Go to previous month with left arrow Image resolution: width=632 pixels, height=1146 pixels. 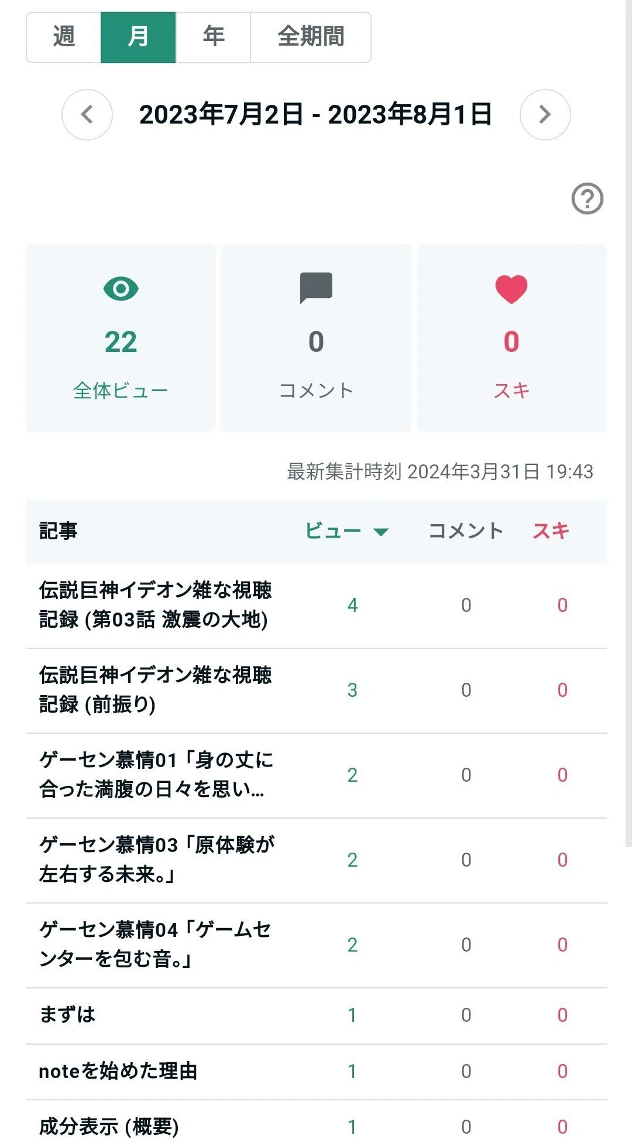tap(87, 115)
